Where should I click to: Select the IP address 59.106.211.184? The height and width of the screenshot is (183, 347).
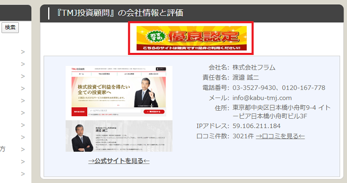click(x=256, y=126)
